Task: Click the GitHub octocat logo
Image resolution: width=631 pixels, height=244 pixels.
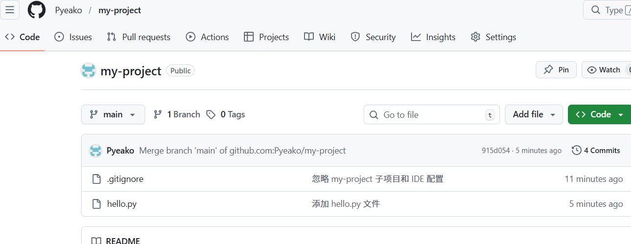Action: [x=37, y=10]
